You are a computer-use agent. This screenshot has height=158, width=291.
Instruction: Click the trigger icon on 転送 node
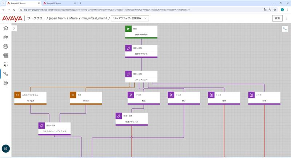pyautogui.click(x=131, y=95)
